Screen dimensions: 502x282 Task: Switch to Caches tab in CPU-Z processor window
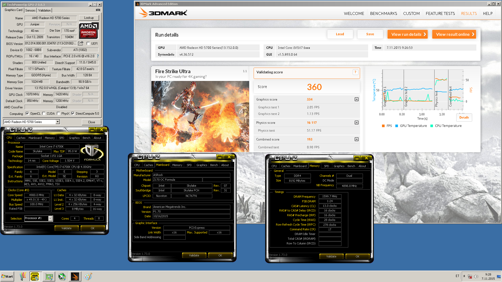pos(21,138)
